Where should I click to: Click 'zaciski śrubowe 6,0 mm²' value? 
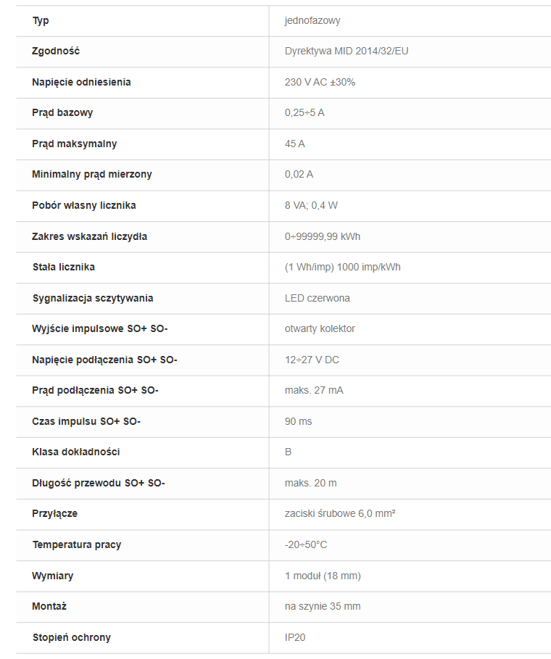click(340, 513)
